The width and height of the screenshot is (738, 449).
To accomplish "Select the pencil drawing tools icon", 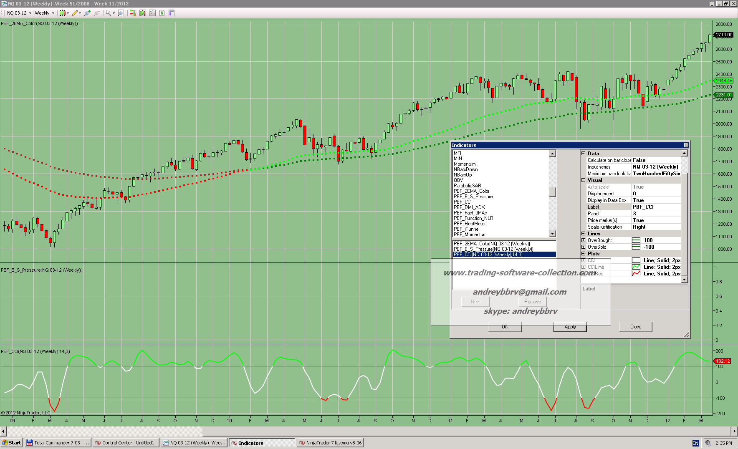I will [75, 13].
